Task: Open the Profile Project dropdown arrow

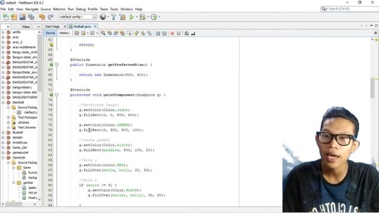Action: tap(159, 17)
